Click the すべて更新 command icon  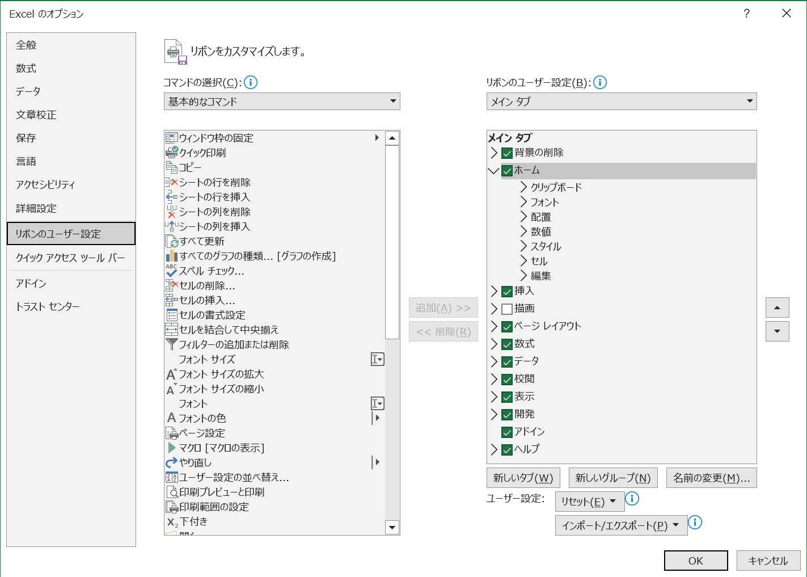tap(172, 241)
